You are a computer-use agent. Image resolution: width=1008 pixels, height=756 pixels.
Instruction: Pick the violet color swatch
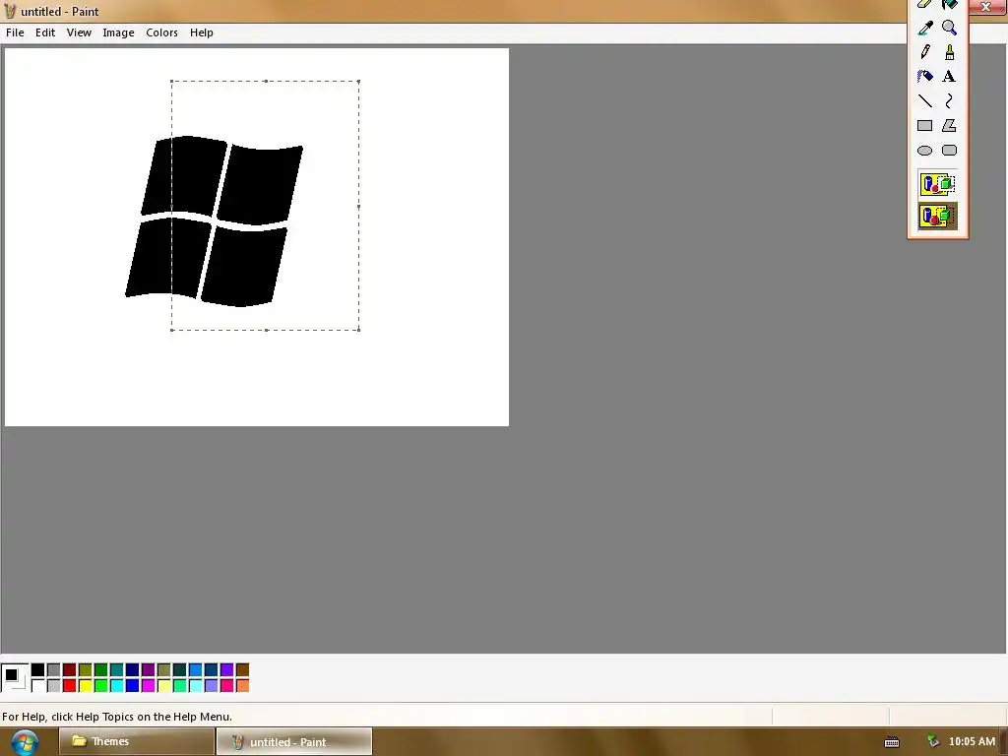coord(227,669)
